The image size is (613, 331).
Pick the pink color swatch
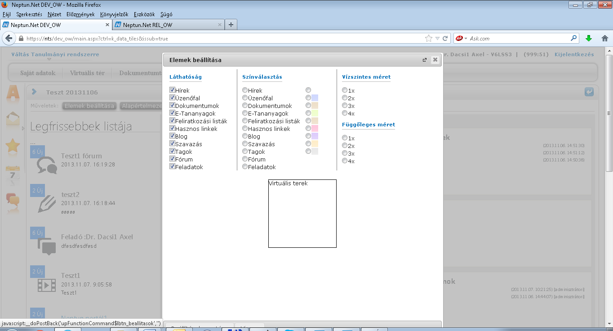click(x=315, y=129)
